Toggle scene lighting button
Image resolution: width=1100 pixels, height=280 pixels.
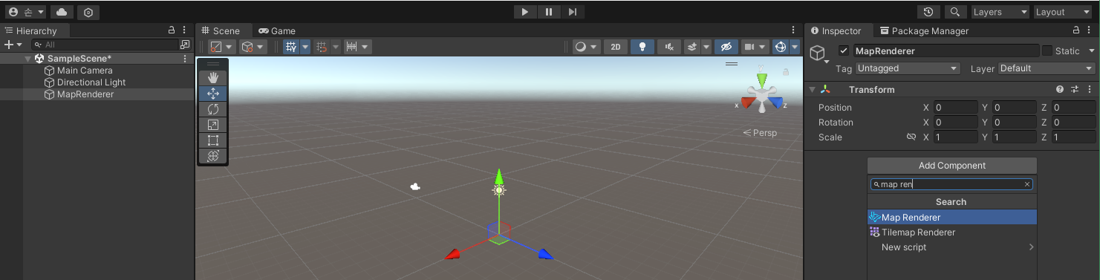tap(642, 47)
